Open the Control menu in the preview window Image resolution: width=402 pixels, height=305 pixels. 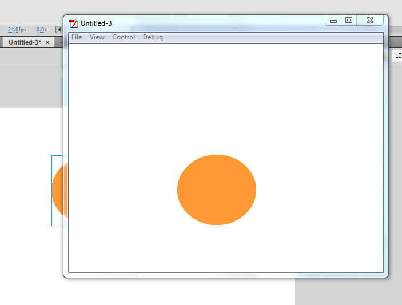click(124, 37)
